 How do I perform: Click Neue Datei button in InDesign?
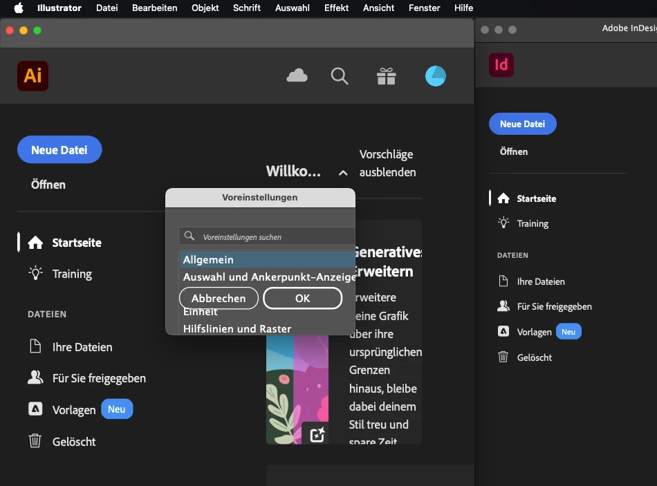[523, 124]
